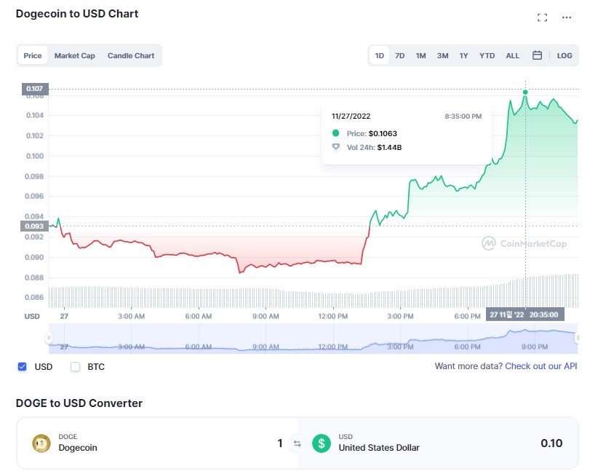Click the 9:00 AM main axis label
This screenshot has height=474, width=590.
tap(266, 316)
